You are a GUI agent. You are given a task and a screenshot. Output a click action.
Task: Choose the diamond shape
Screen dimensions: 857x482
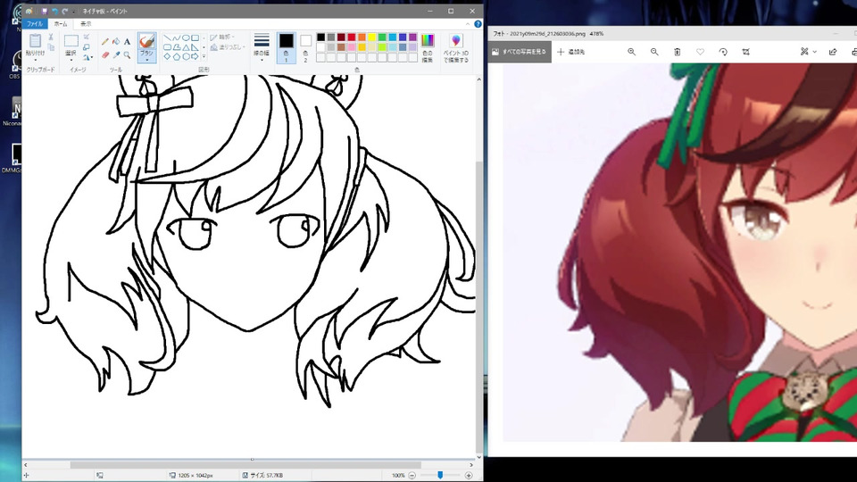[x=167, y=57]
